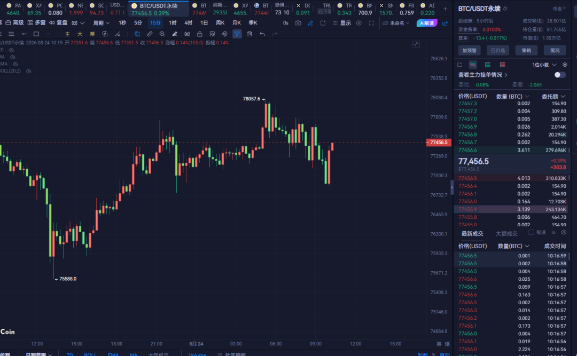Click the zoom-in magnifier tool
This screenshot has height=356, width=577.
tap(162, 34)
